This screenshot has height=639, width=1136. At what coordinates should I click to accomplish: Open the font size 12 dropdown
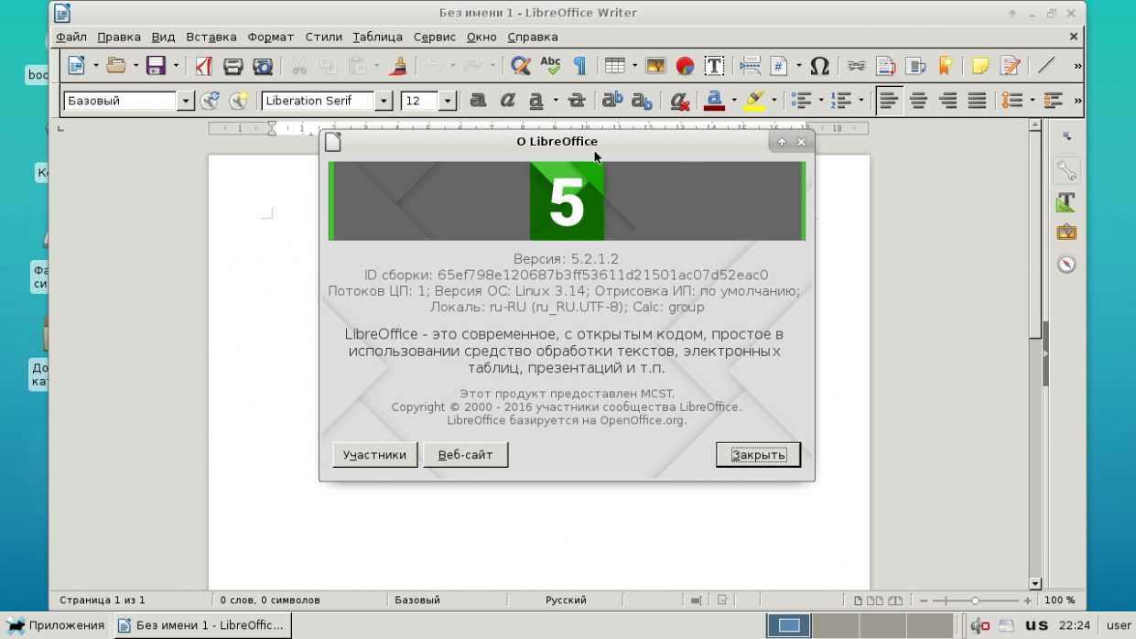pos(448,101)
